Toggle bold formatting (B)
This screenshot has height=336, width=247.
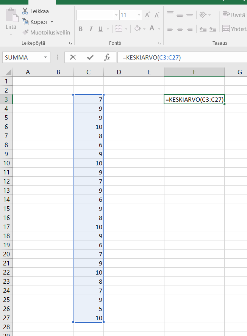pos(81,29)
